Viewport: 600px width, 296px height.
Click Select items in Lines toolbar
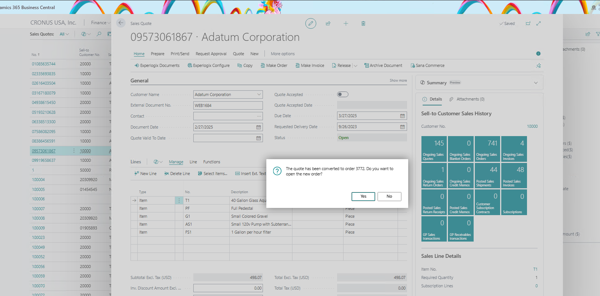tap(212, 174)
